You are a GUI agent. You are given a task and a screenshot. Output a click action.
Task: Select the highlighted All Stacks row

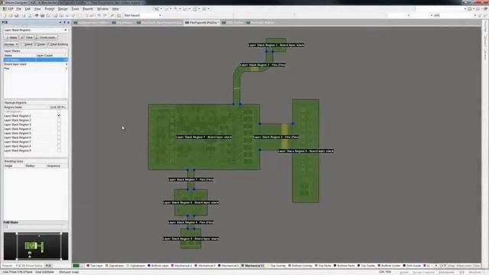pyautogui.click(x=36, y=60)
